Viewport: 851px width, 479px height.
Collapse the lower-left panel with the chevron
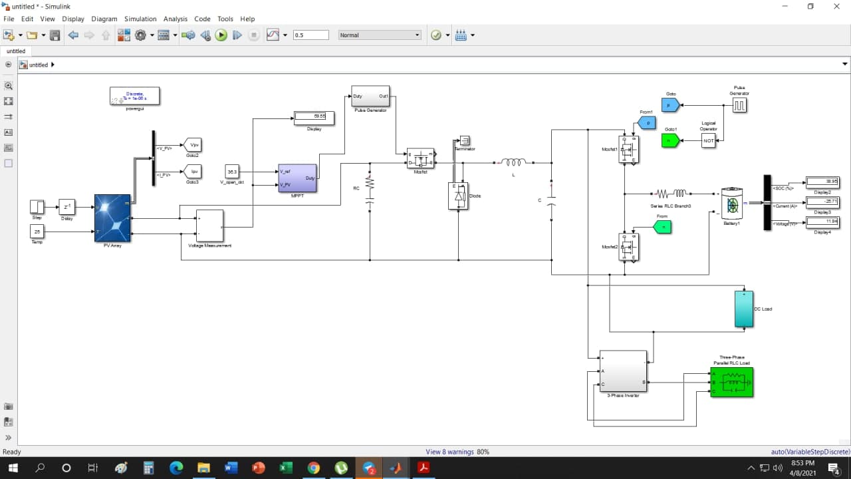point(8,437)
